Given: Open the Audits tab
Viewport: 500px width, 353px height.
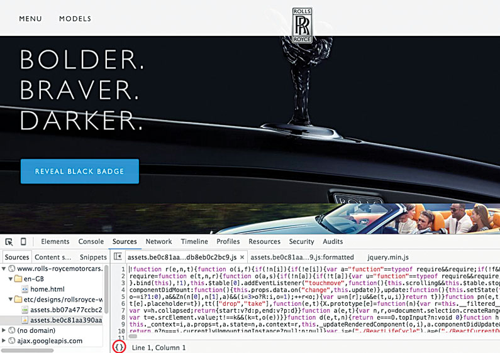Looking at the screenshot, I should 333,241.
